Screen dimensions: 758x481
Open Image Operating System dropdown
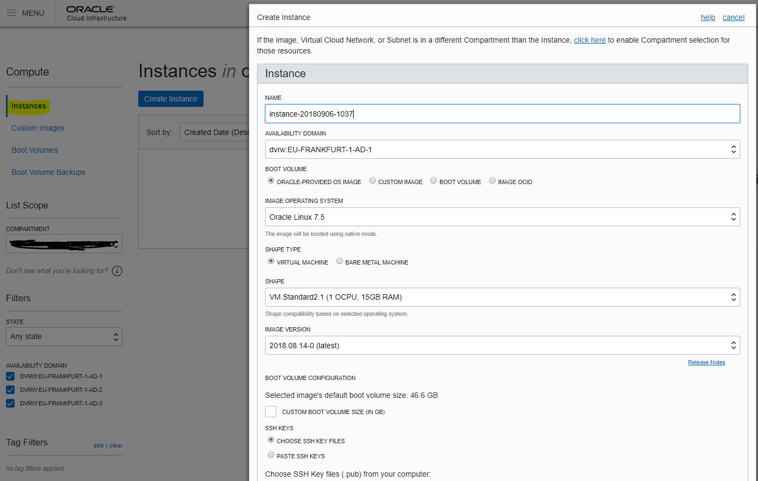coord(502,217)
